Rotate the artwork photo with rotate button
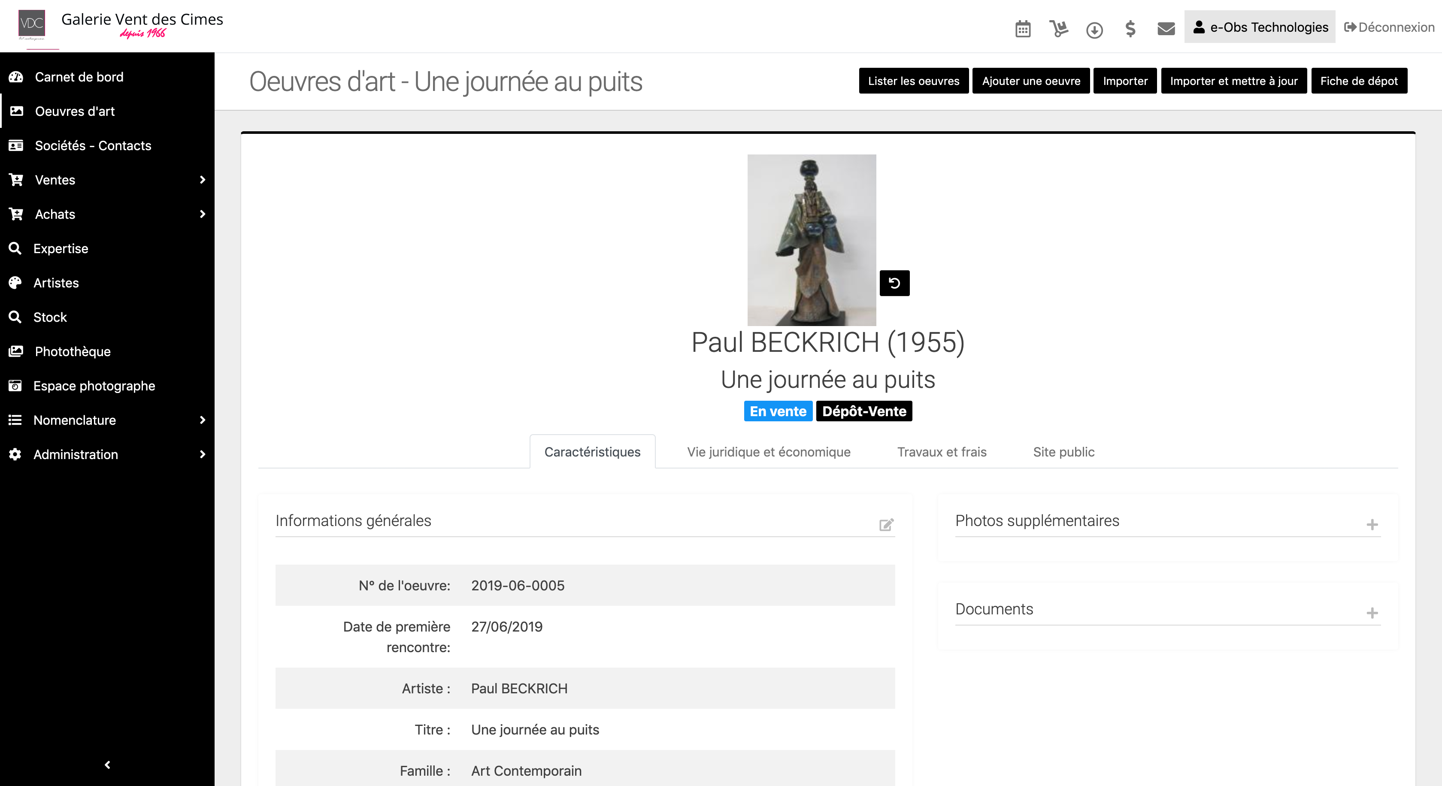The height and width of the screenshot is (786, 1442). pyautogui.click(x=894, y=283)
